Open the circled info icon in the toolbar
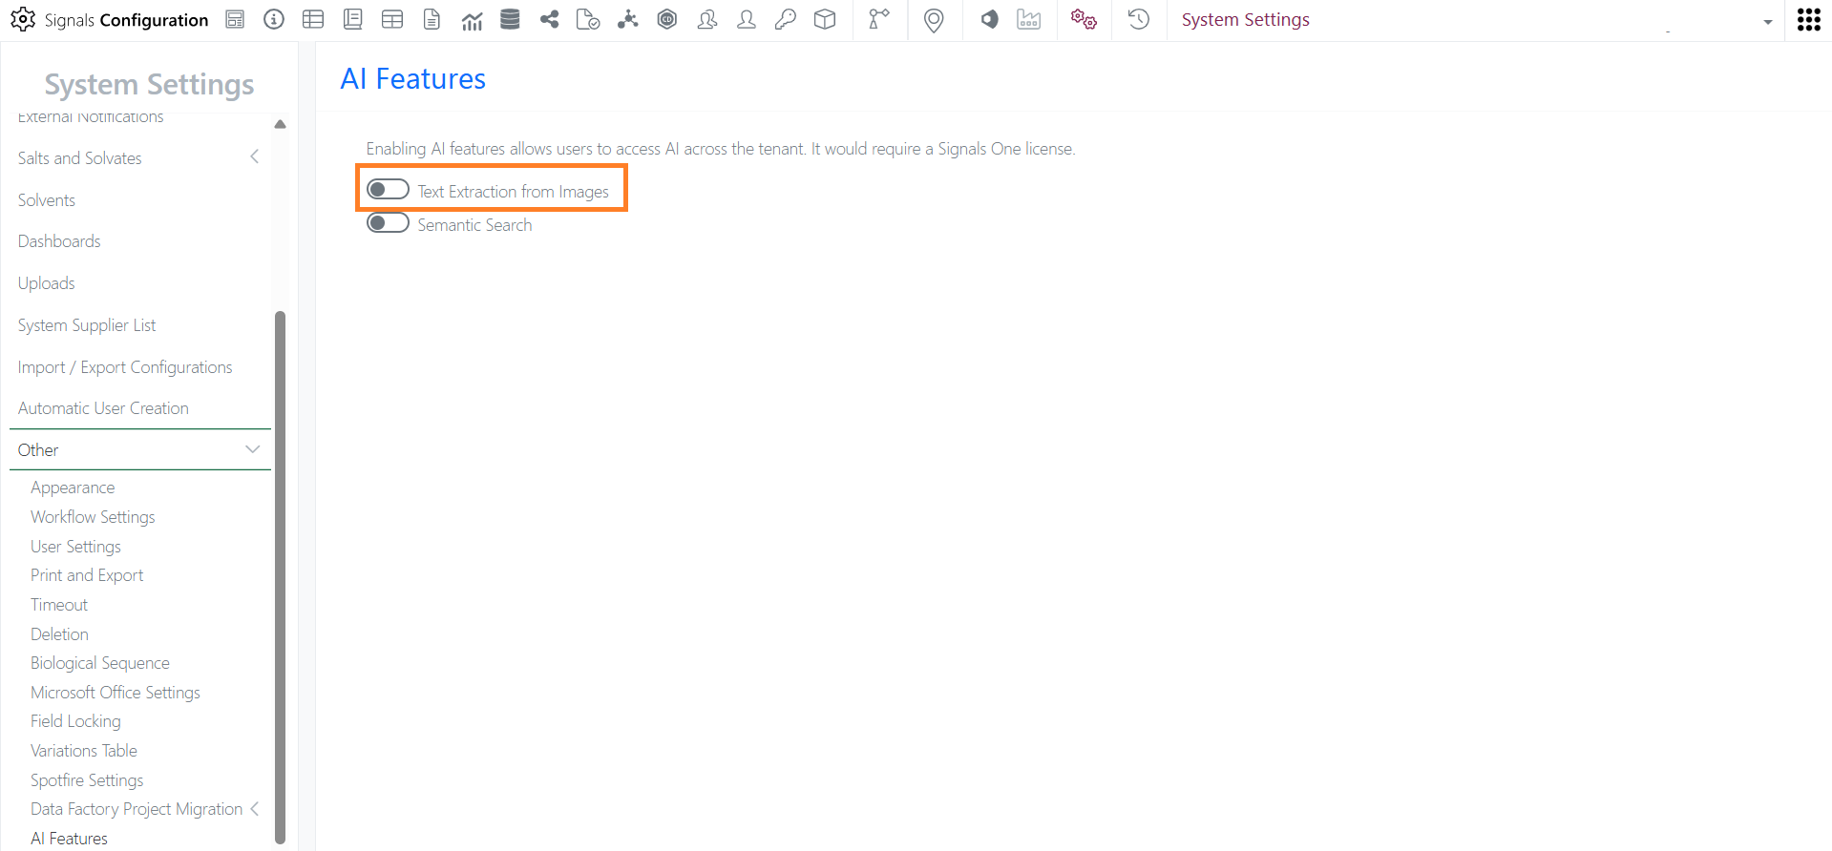Image resolution: width=1832 pixels, height=851 pixels. 274,19
